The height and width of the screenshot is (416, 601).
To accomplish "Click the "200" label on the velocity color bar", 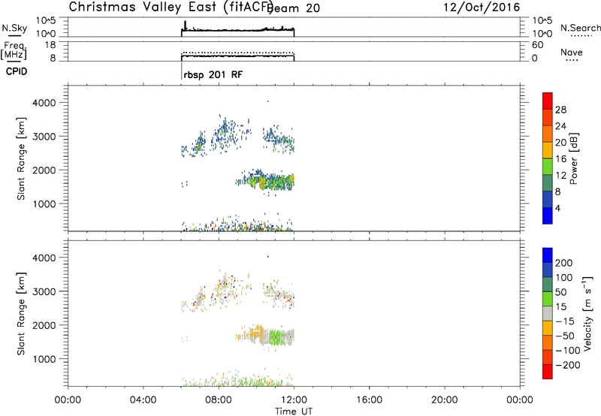I will (x=563, y=263).
